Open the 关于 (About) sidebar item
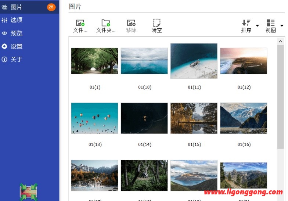The image size is (288, 201). point(17,60)
